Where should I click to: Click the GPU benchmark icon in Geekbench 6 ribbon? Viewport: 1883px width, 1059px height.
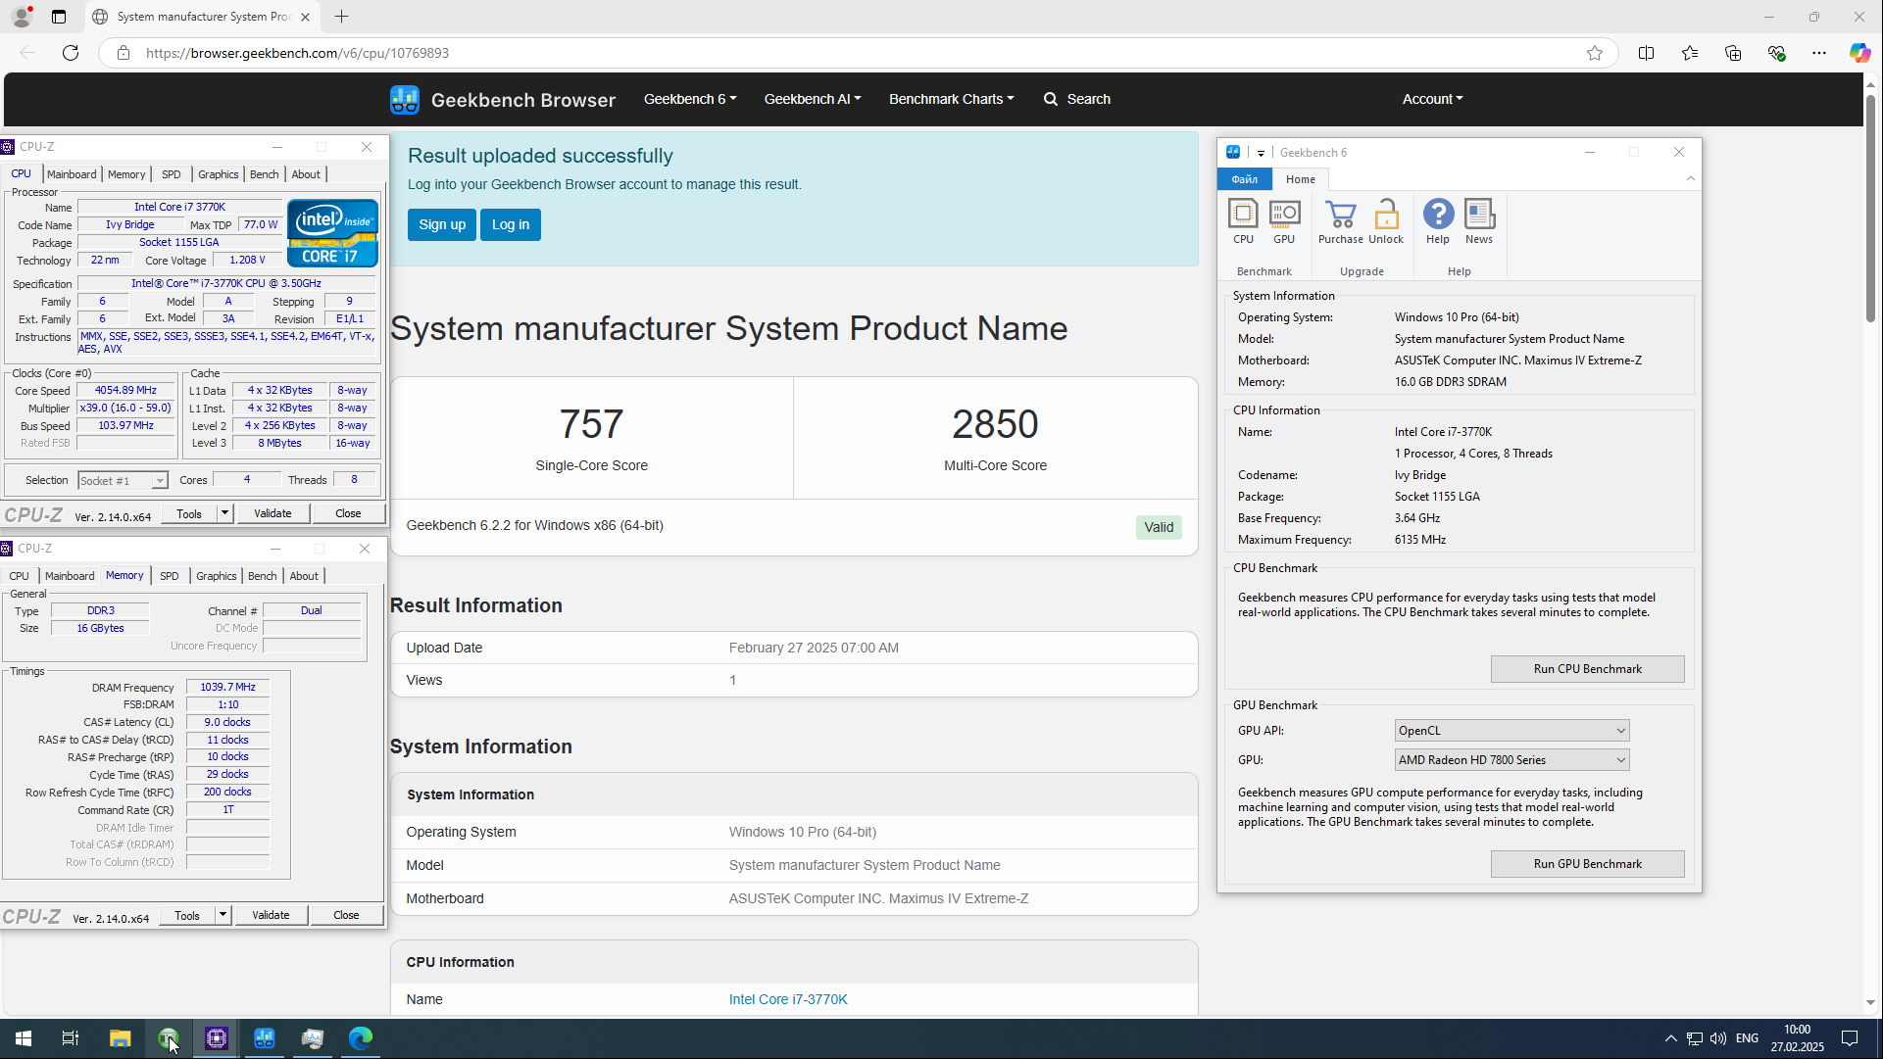click(1284, 221)
